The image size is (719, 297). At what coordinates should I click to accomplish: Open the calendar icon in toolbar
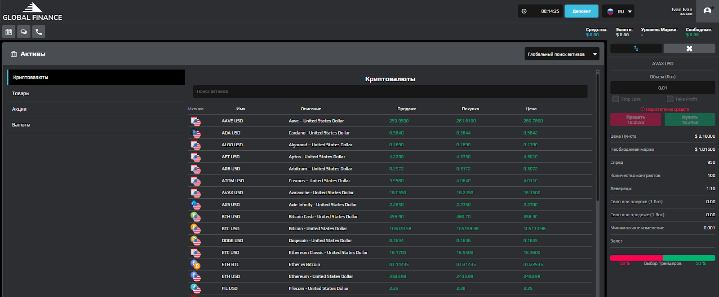point(9,32)
